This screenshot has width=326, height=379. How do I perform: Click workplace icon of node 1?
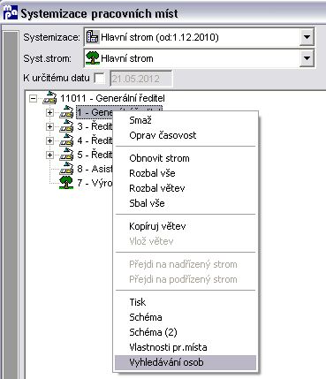[x=66, y=112]
